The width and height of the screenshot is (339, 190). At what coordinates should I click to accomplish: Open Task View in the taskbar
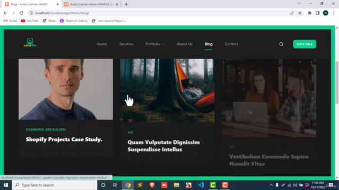pos(115,185)
